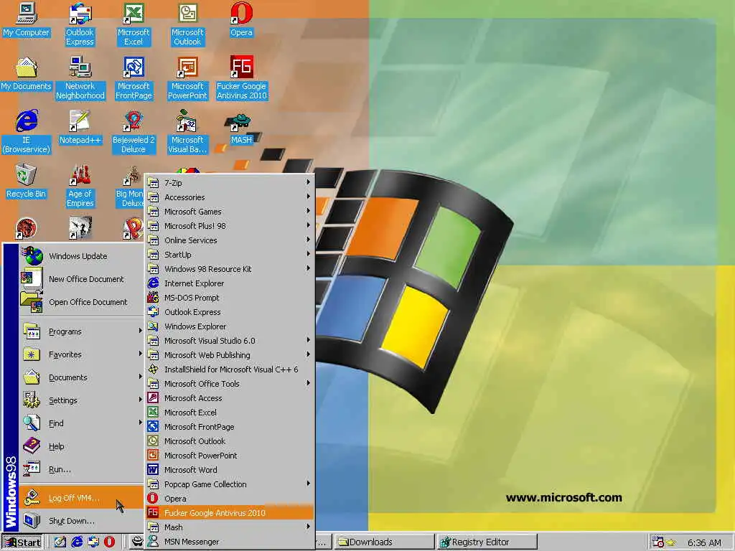Open Microsoft FrontPage desktop shortcut

(134, 78)
